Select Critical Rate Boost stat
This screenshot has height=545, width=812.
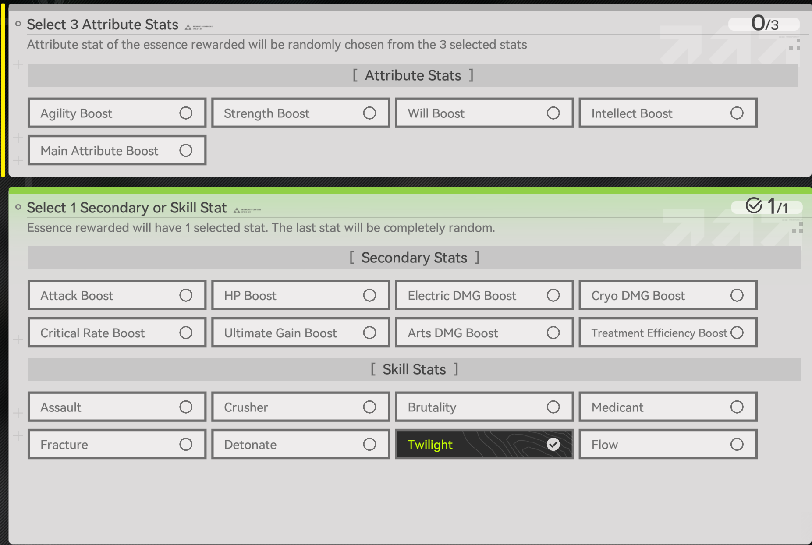click(117, 333)
